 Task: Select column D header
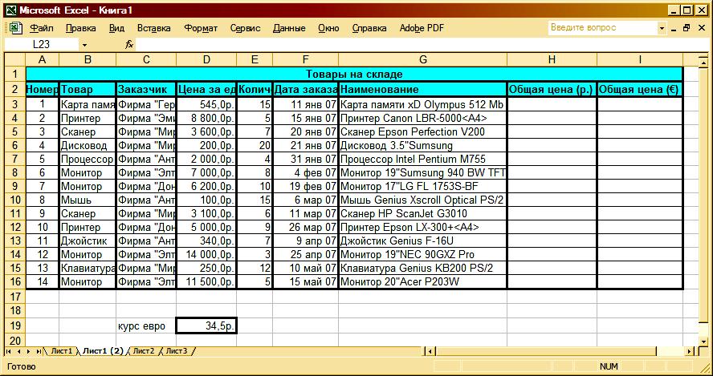[x=206, y=59]
